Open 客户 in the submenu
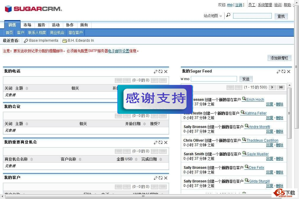The width and height of the screenshot is (299, 199). tap(20, 33)
